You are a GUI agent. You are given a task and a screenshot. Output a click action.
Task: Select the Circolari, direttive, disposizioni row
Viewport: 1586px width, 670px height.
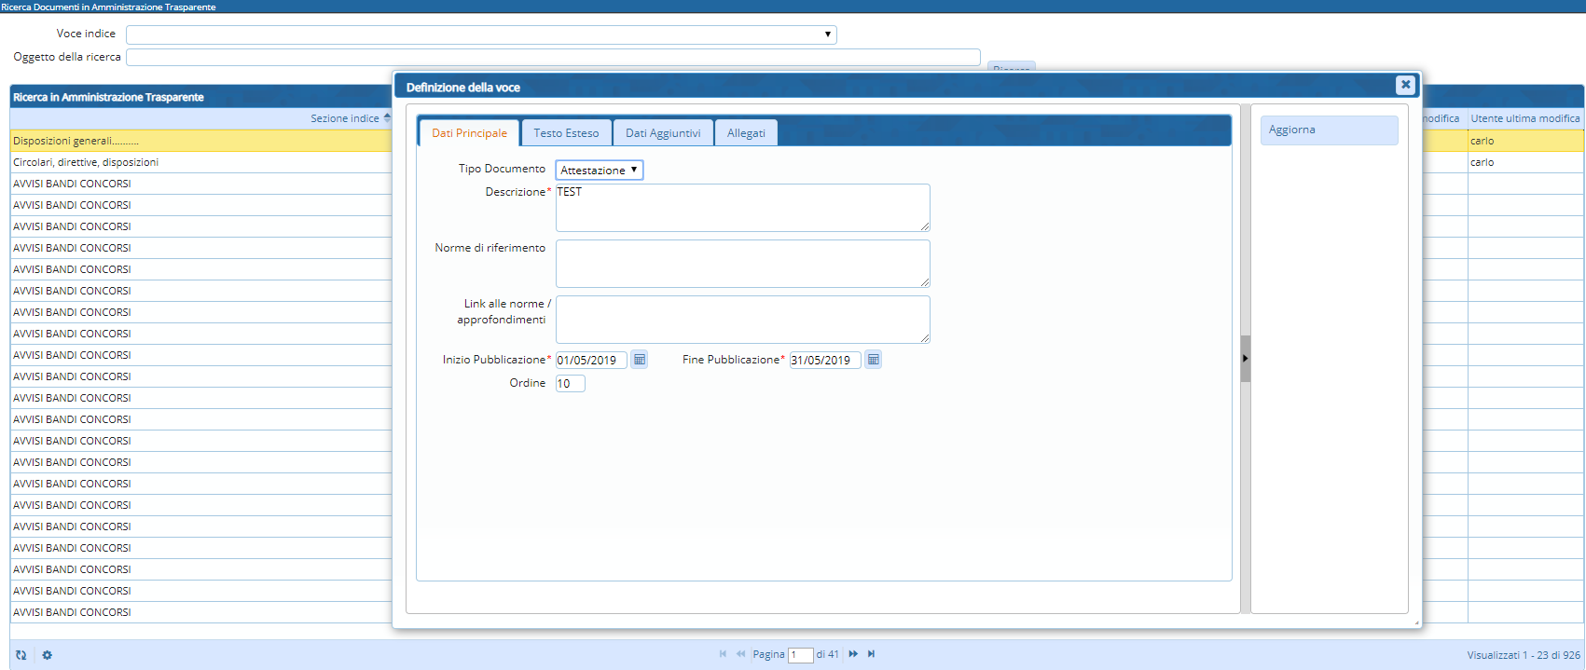pyautogui.click(x=86, y=162)
